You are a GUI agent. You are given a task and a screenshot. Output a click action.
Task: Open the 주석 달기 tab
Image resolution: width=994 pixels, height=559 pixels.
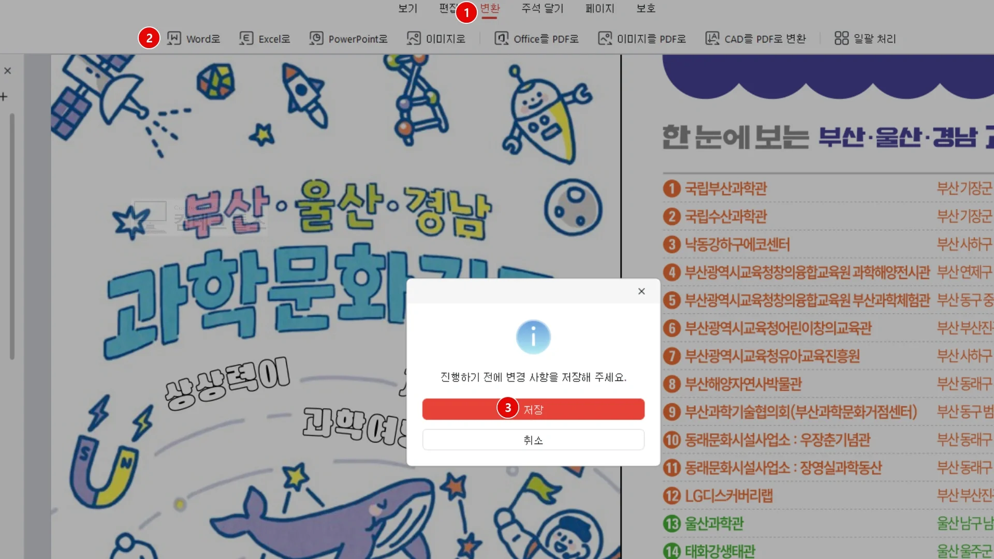(x=542, y=8)
